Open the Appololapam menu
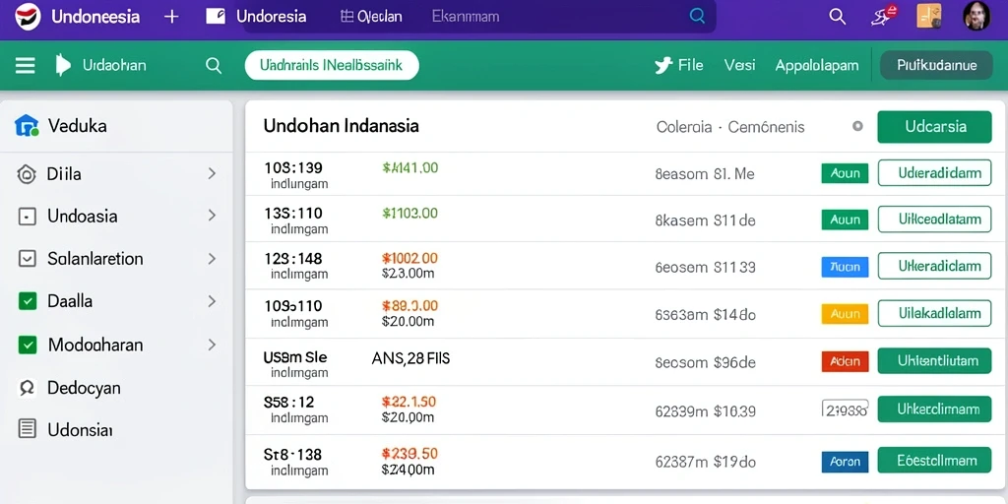 point(816,66)
